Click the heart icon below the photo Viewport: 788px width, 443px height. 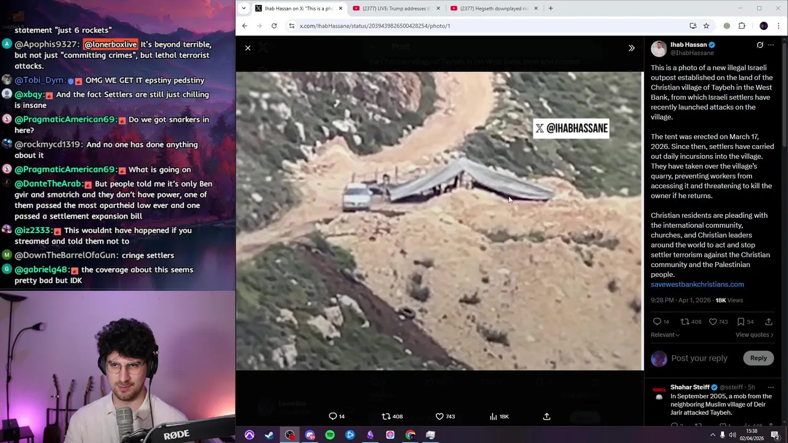pos(440,417)
